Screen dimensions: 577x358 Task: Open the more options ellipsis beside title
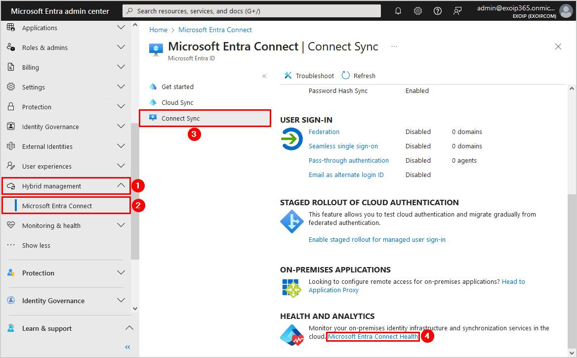[x=394, y=46]
